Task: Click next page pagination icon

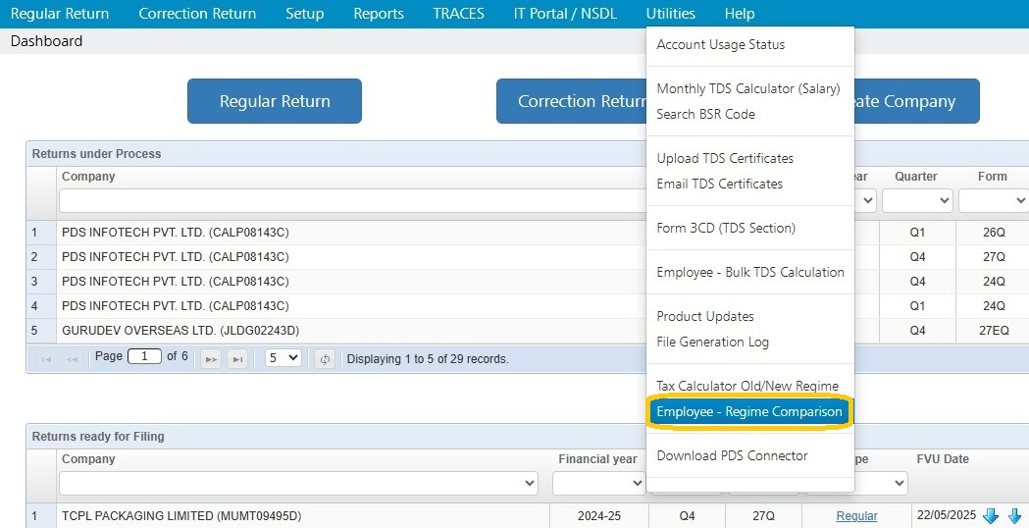Action: point(211,359)
